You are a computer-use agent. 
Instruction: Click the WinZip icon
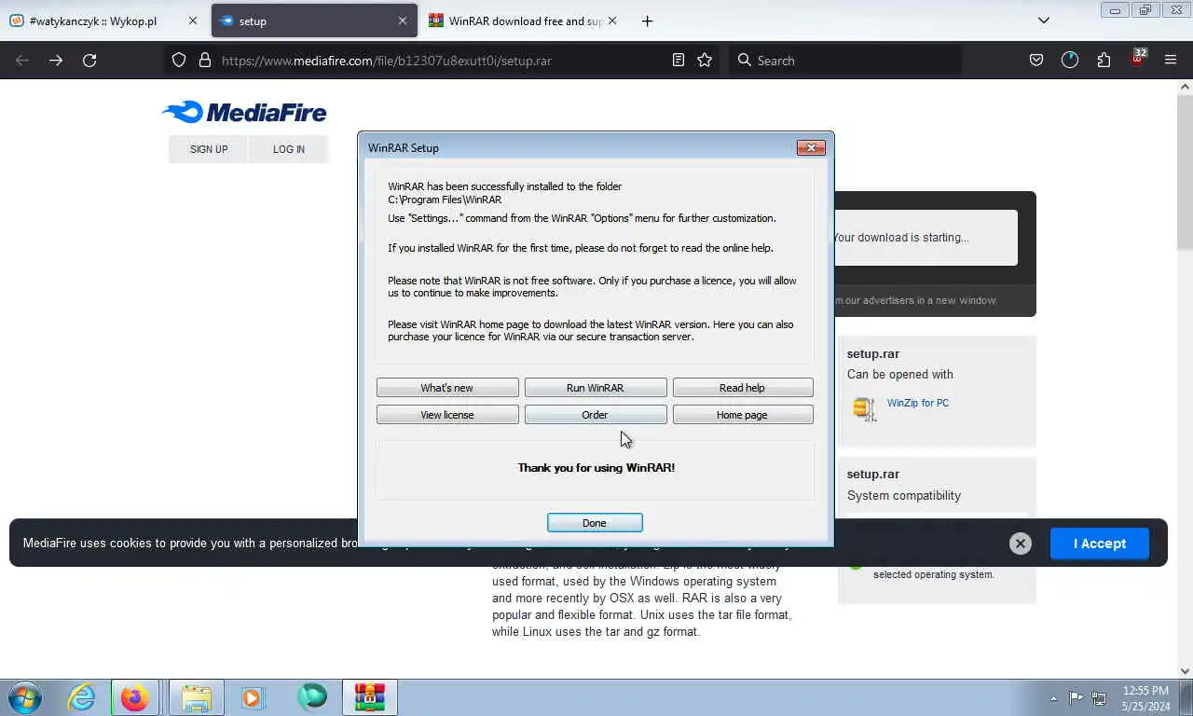865,408
